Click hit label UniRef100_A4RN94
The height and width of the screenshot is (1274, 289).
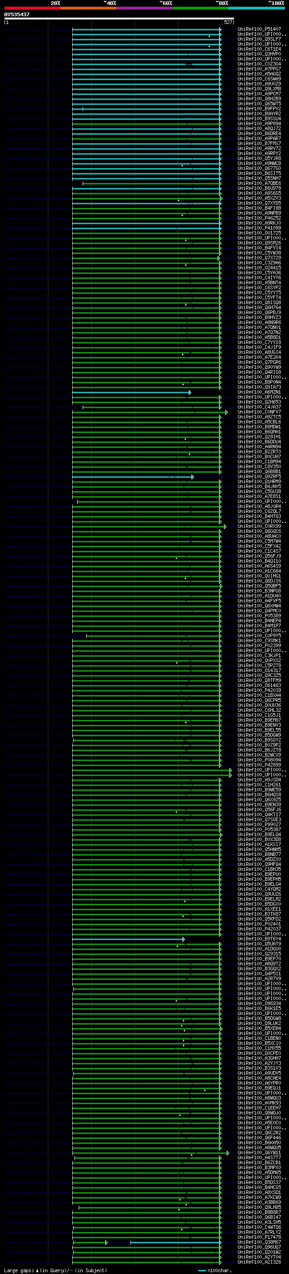click(x=259, y=447)
